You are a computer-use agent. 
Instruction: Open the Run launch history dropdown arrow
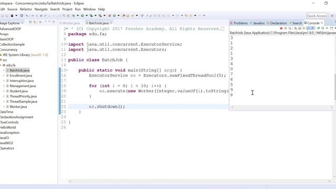pyautogui.click(x=87, y=15)
